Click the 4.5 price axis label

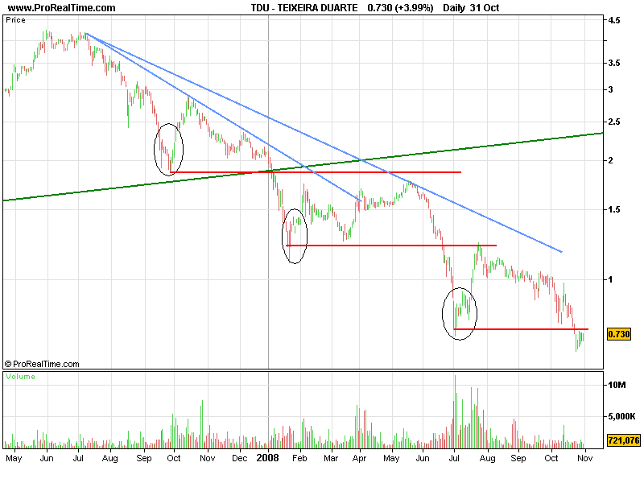tap(614, 20)
